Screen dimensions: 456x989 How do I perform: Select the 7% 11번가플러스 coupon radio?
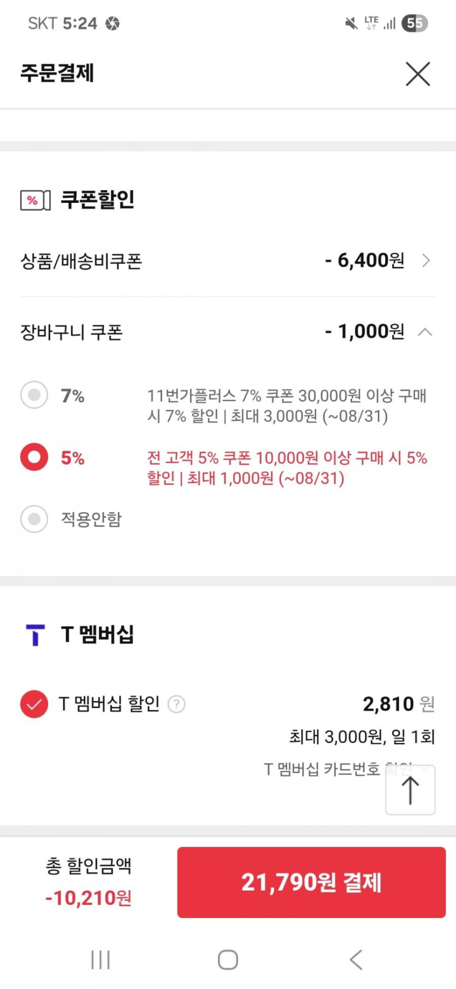(34, 395)
